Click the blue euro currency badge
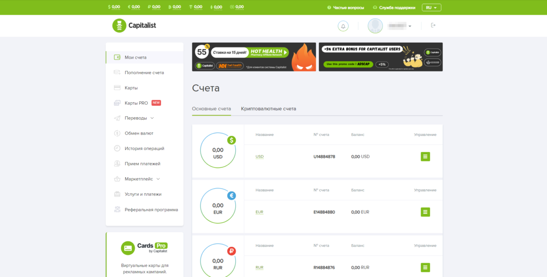The height and width of the screenshot is (277, 547). [232, 196]
